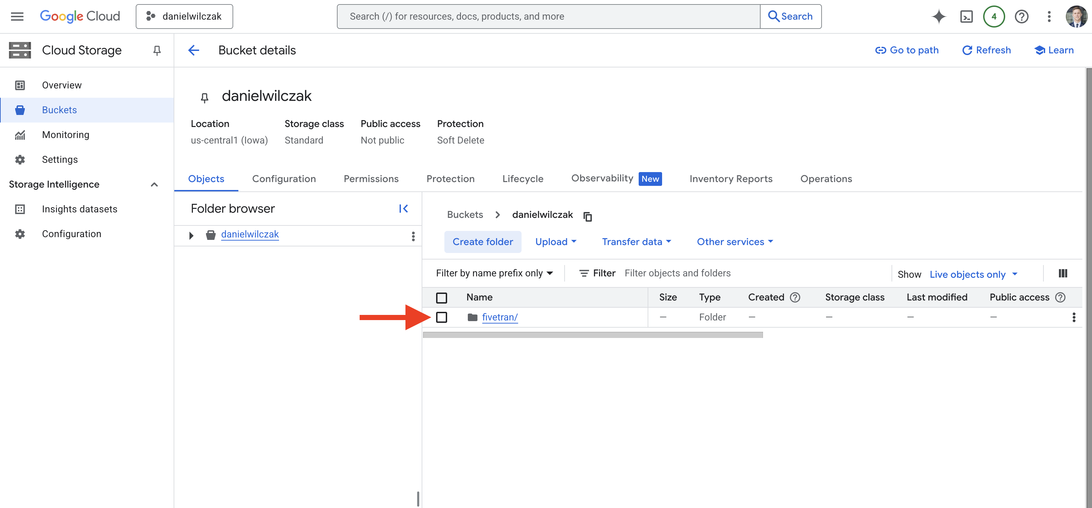Pin Cloud Storage in the sidebar

pos(157,50)
